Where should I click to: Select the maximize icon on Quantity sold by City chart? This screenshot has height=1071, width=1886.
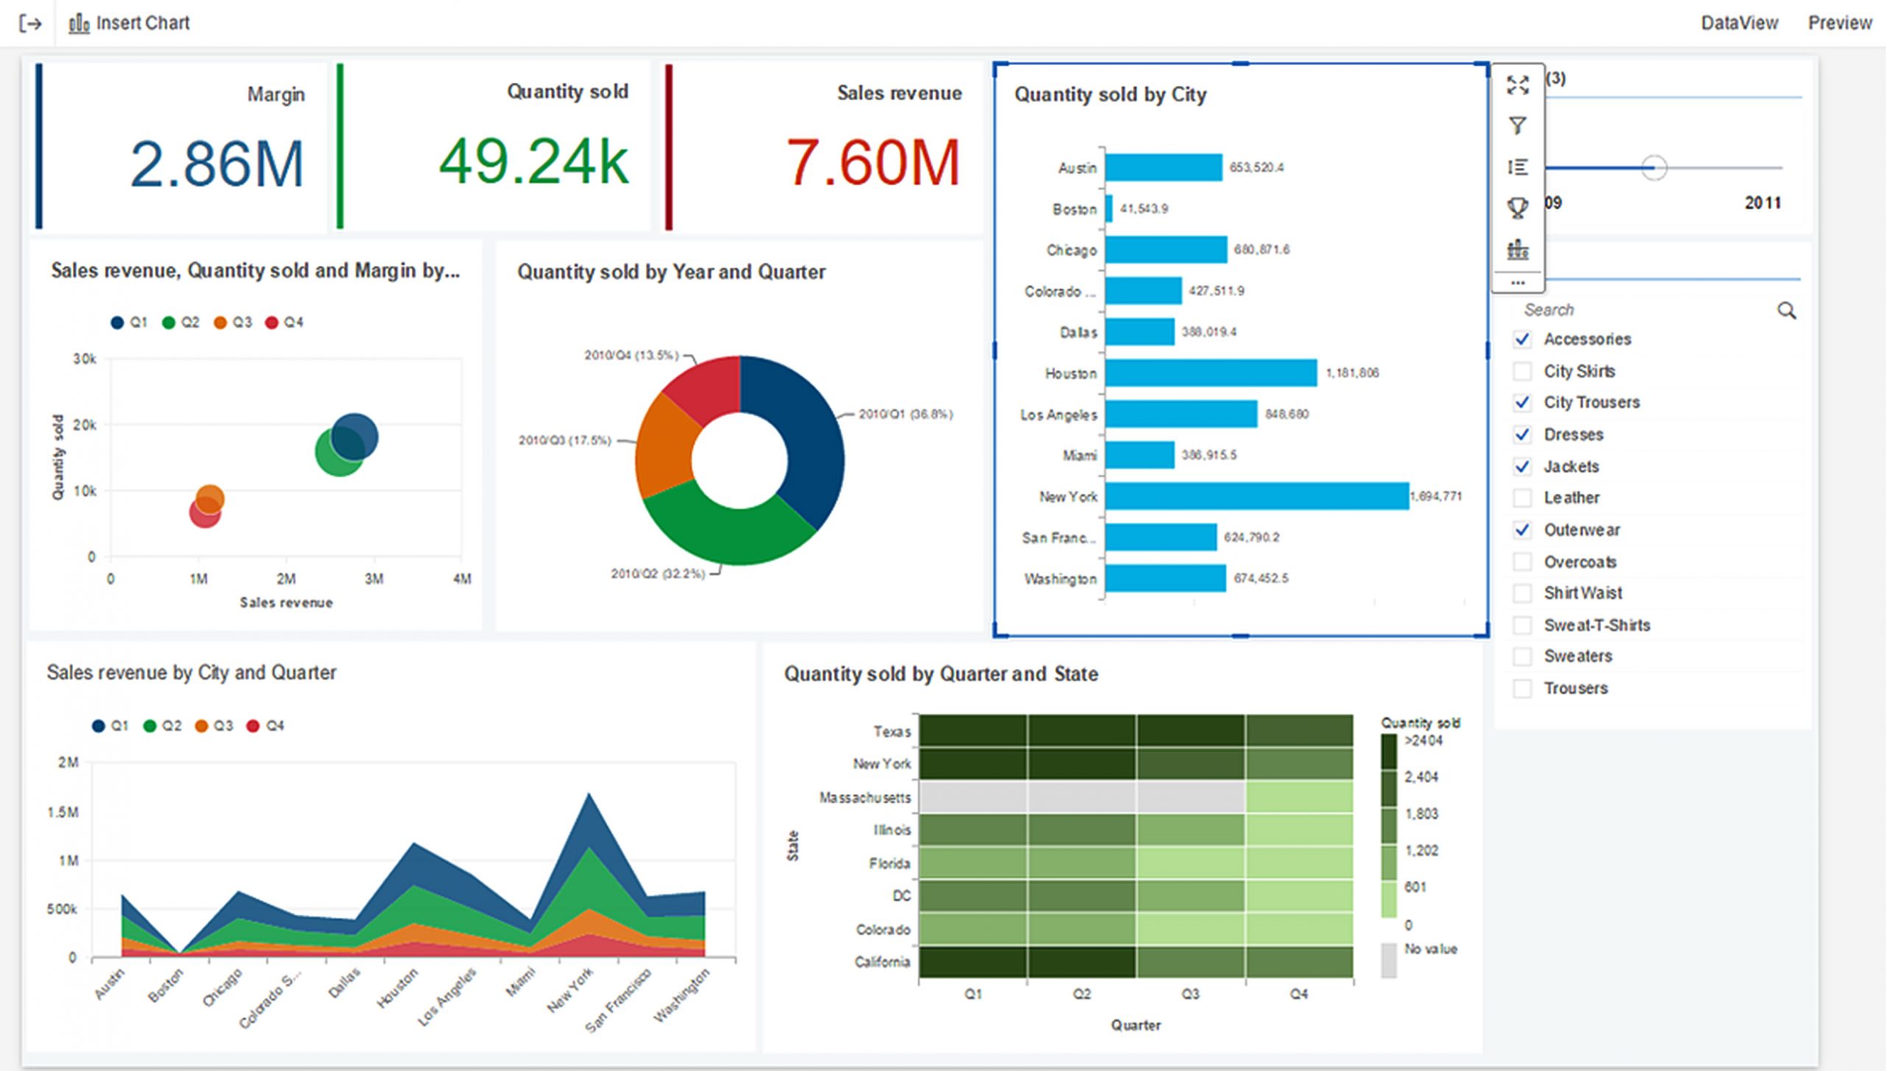click(x=1518, y=85)
